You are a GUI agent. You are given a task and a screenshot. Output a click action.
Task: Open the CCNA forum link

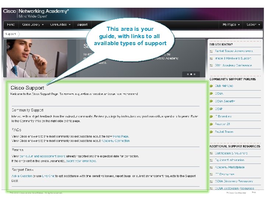[x=219, y=93]
